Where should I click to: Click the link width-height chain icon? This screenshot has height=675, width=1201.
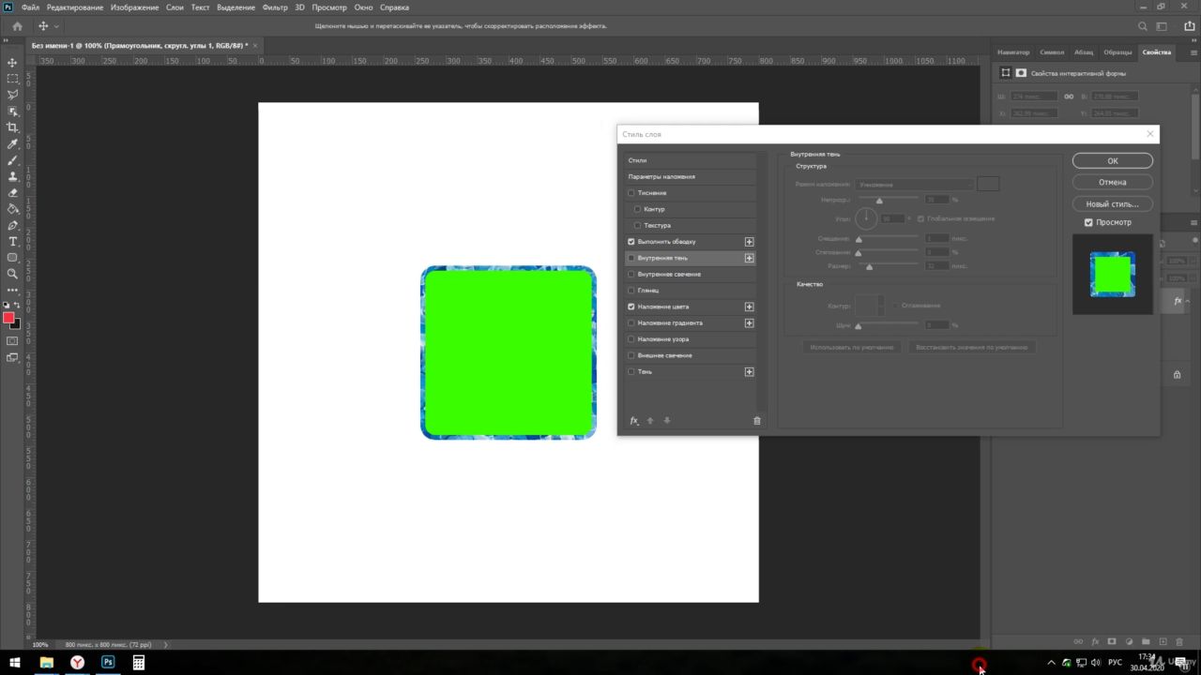1069,97
